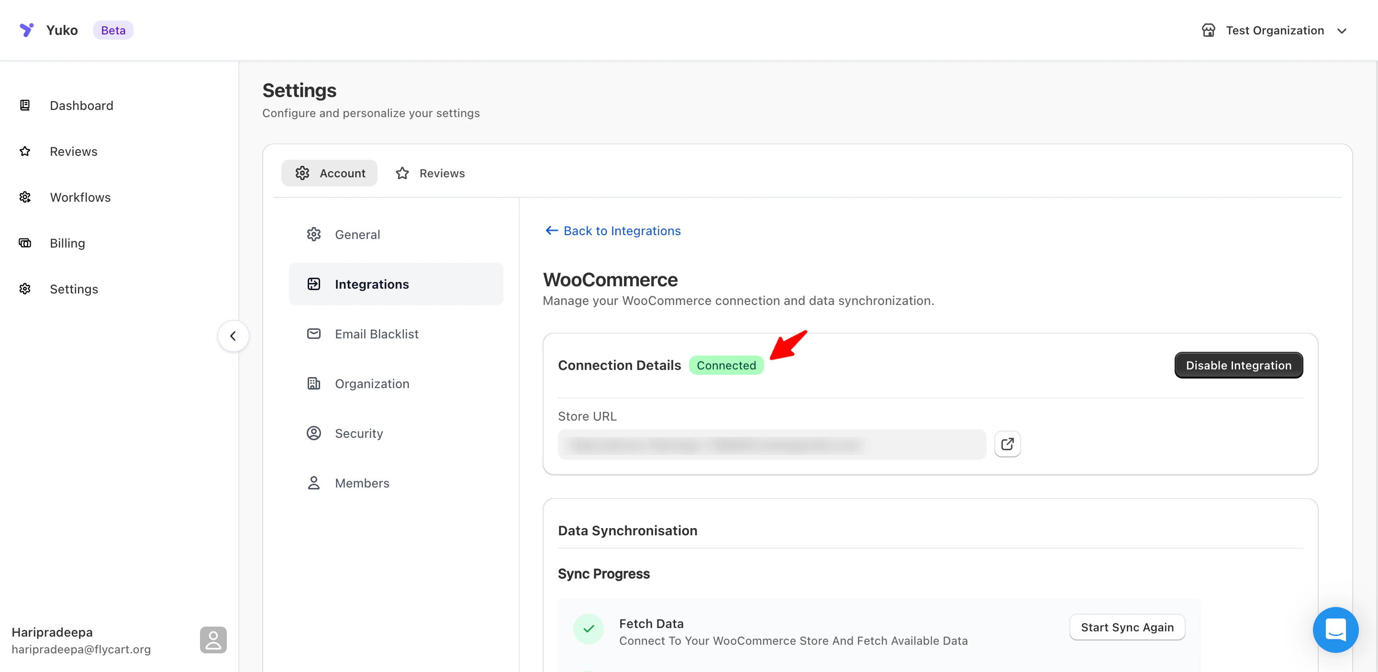Click Start Sync Again button

pos(1127,627)
